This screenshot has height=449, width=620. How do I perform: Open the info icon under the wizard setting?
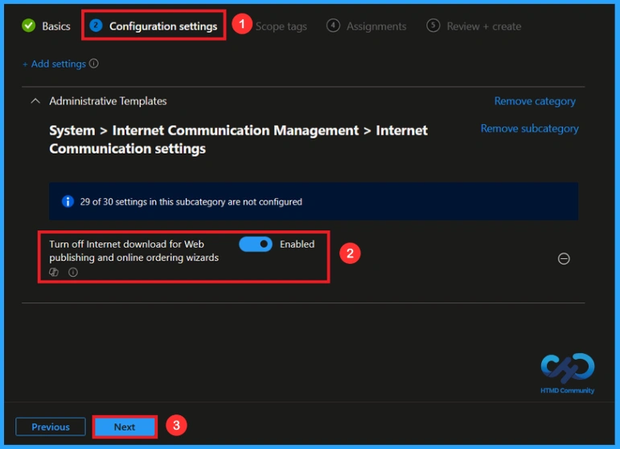tap(72, 272)
